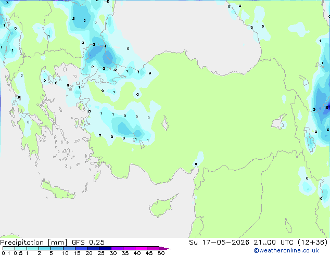Viewport: 330px width, 255px height.
Task: Click the 1–2 mm legend swatch
Action: [33, 248]
